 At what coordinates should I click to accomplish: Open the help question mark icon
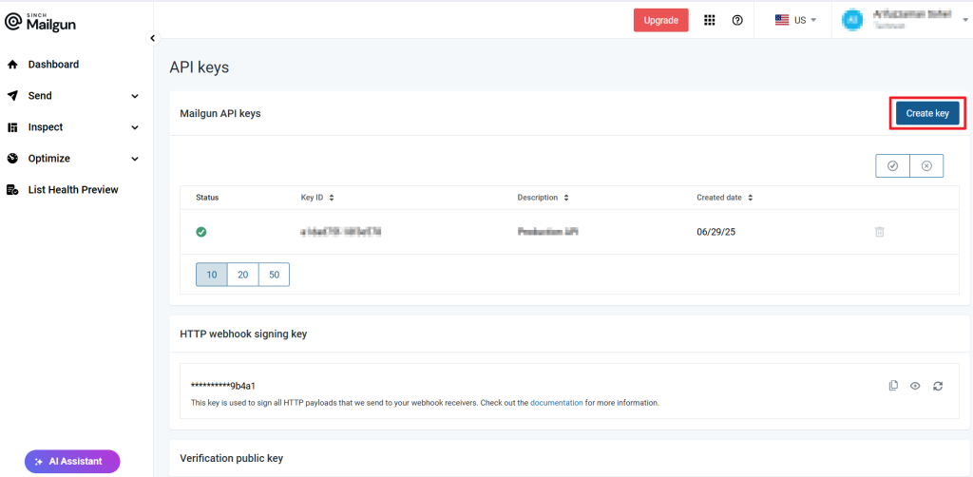(737, 20)
